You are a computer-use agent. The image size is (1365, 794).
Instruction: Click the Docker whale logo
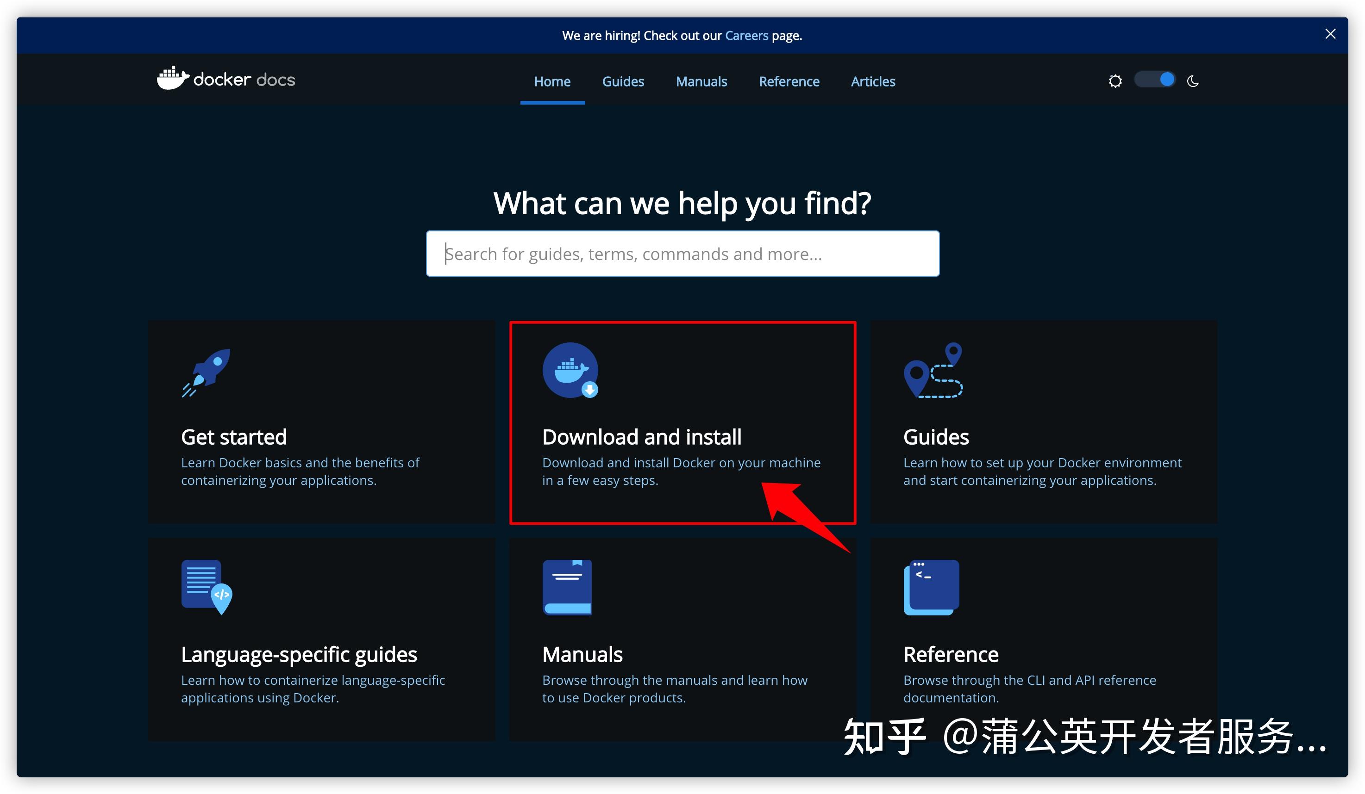(x=173, y=79)
